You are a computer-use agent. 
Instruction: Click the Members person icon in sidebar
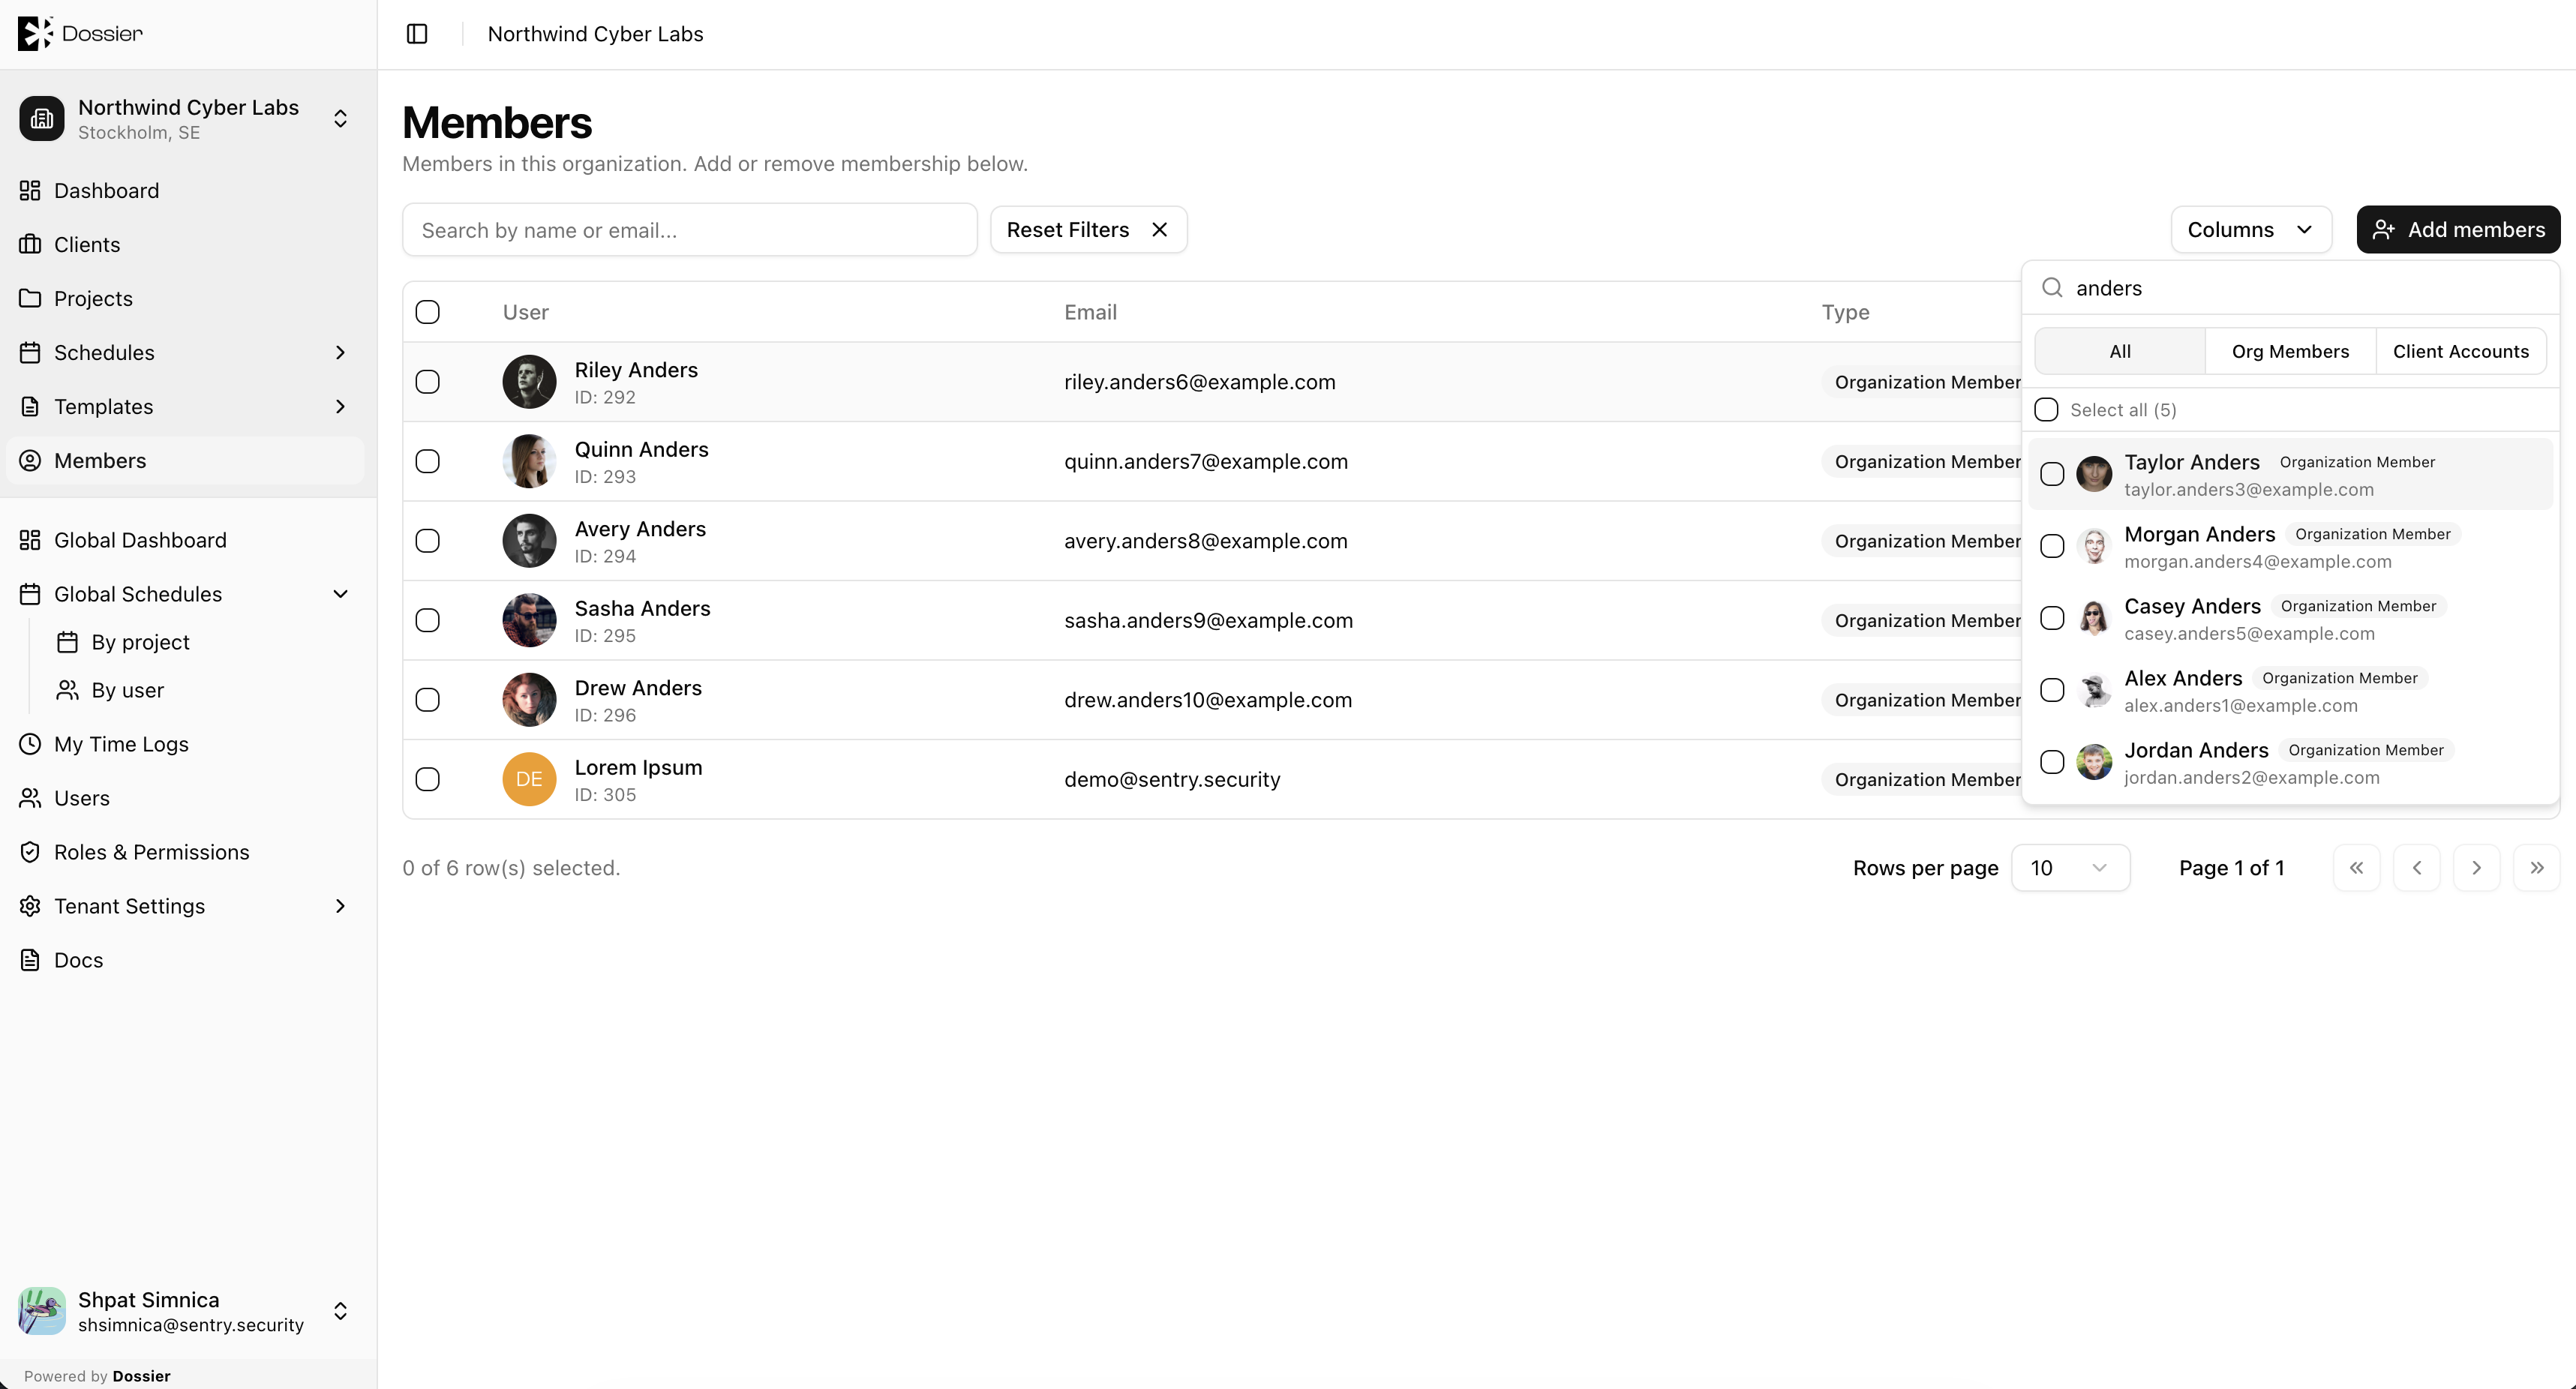click(x=30, y=460)
